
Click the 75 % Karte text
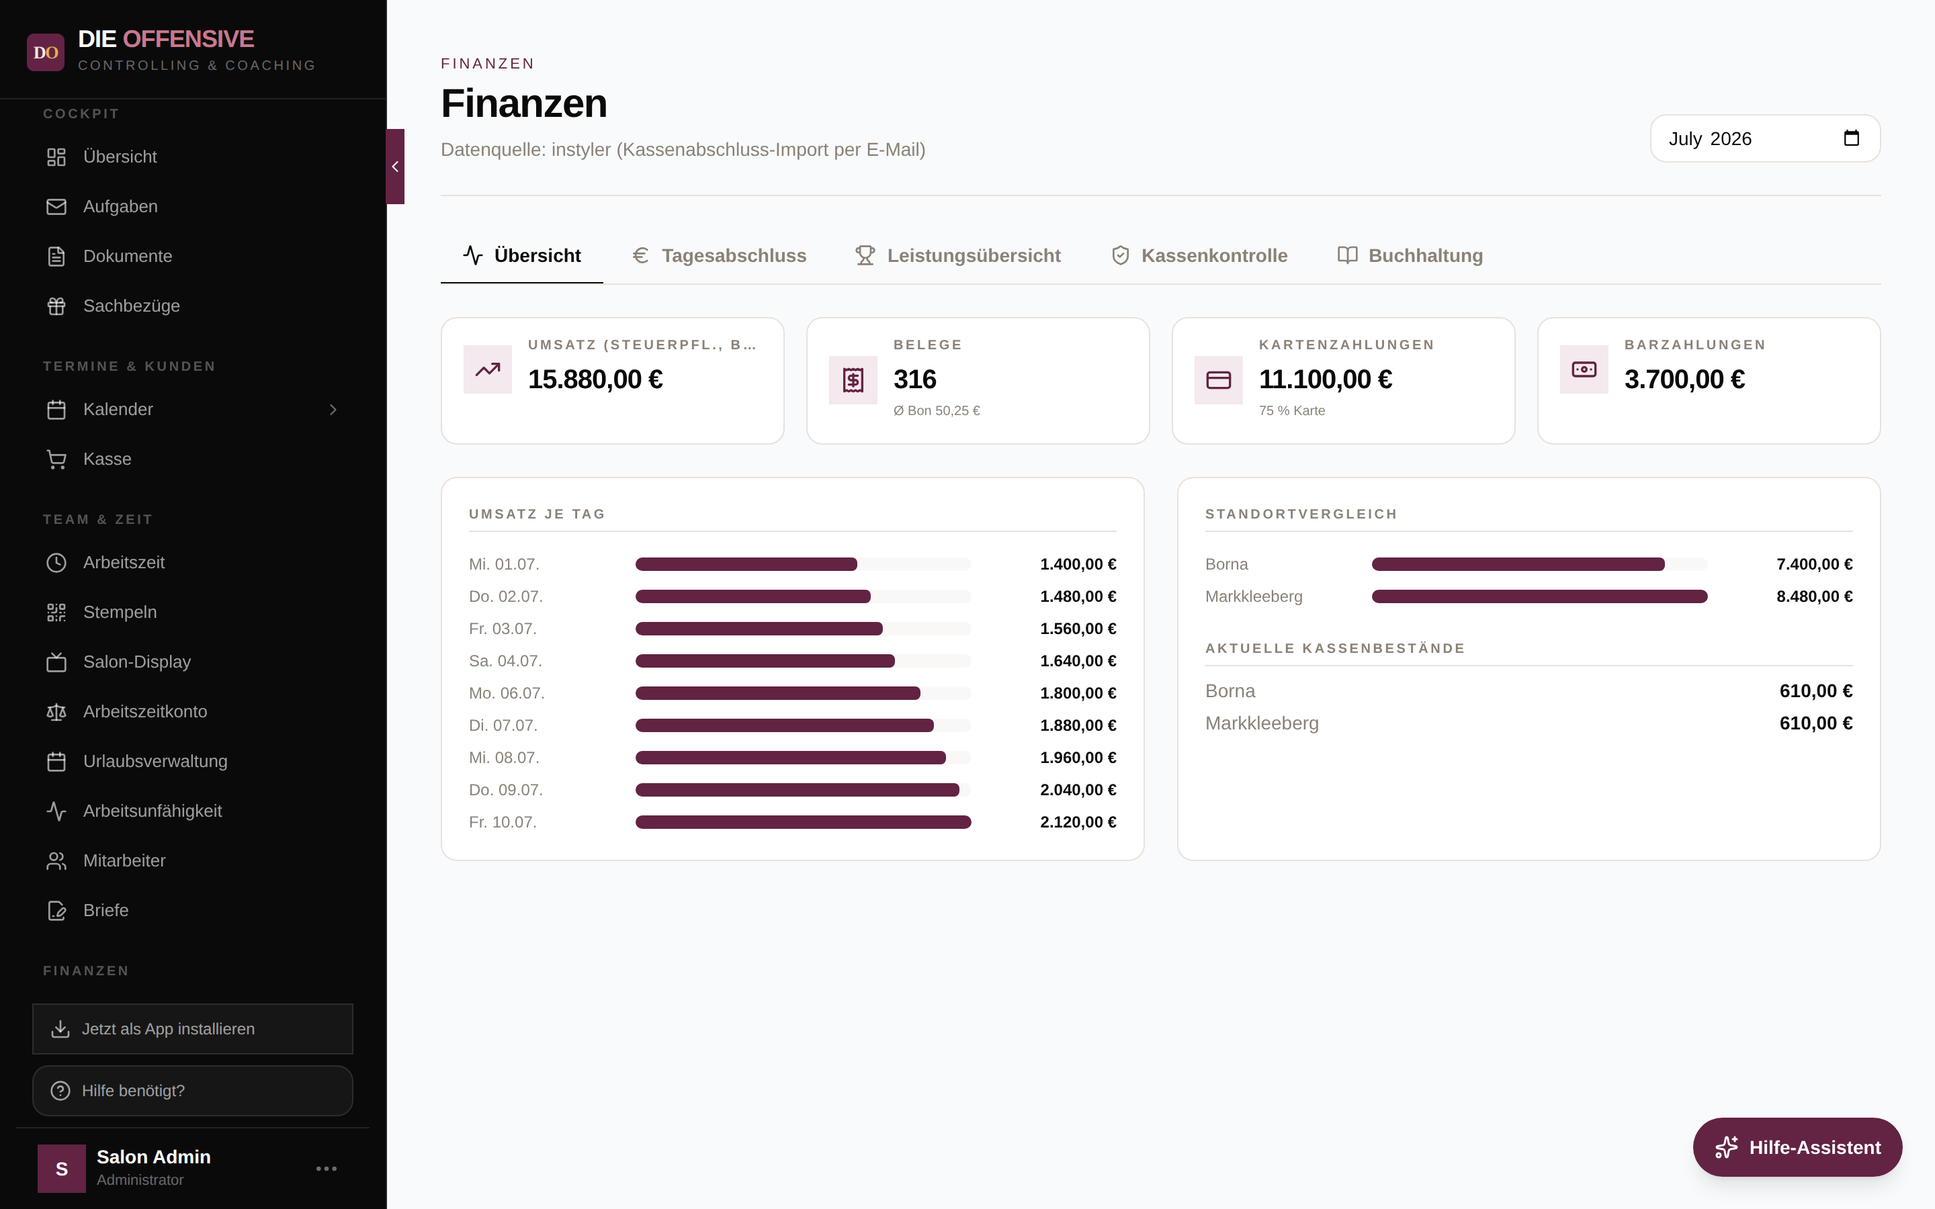(x=1291, y=410)
